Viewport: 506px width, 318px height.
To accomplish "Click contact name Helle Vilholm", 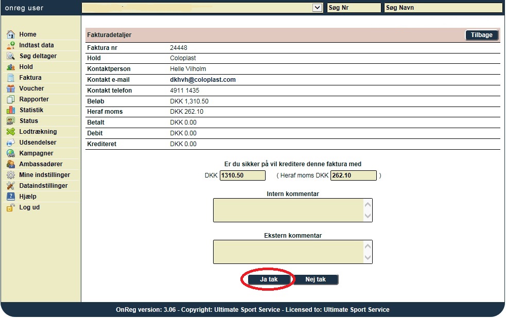I will pos(188,69).
